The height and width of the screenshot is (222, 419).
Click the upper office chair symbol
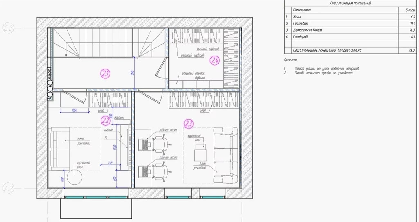coord(161,143)
